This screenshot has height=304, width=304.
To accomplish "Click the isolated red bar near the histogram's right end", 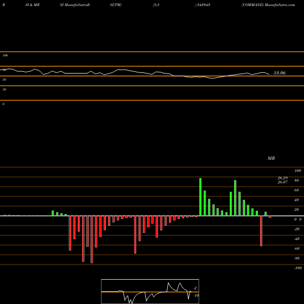I will pos(261,231).
